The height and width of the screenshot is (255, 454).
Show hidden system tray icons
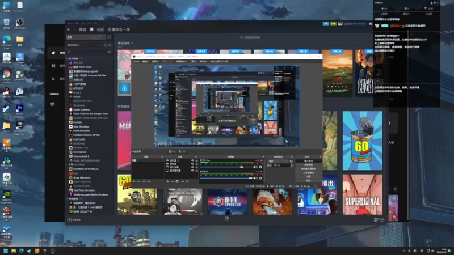404,250
